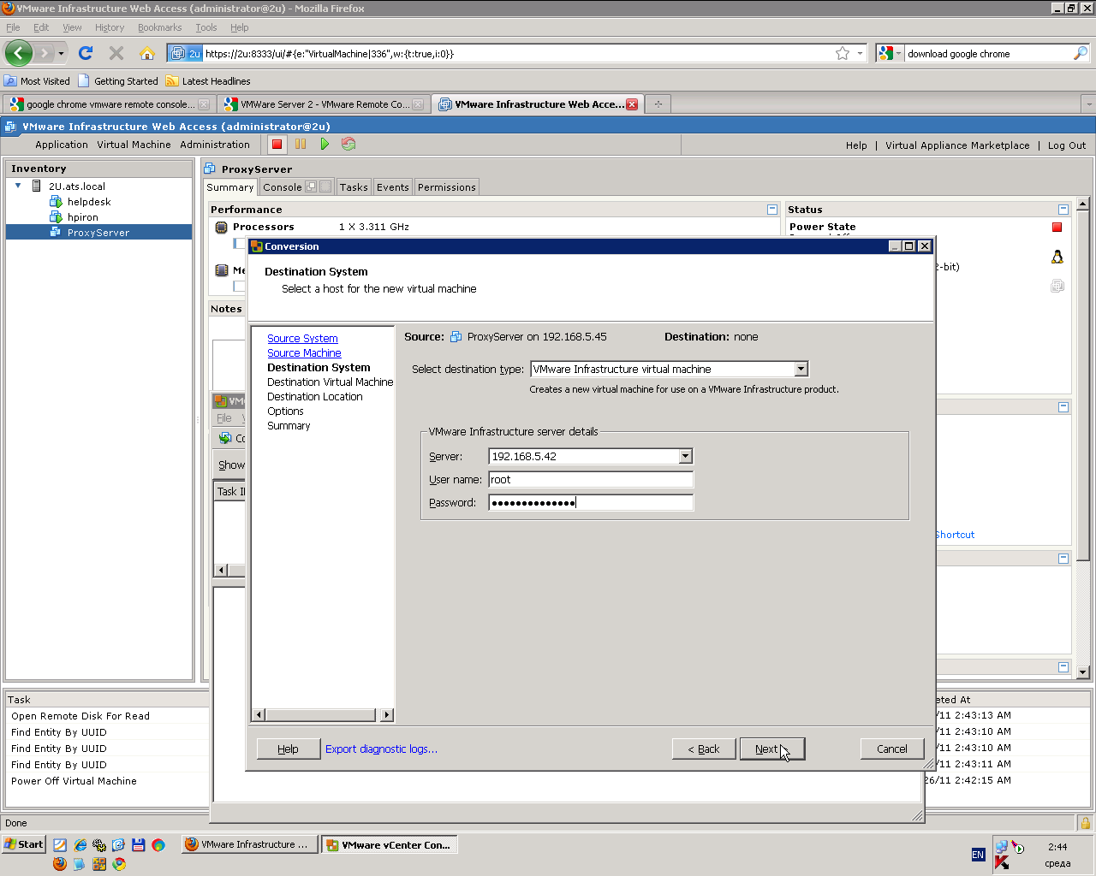Image resolution: width=1096 pixels, height=876 pixels.
Task: Switch to the Permissions tab
Action: 447,187
